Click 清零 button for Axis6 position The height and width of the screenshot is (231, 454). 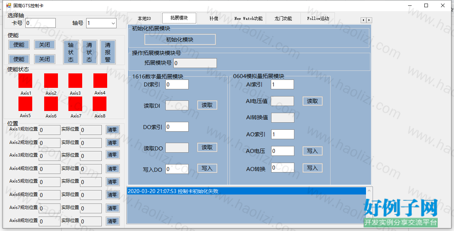(x=112, y=194)
